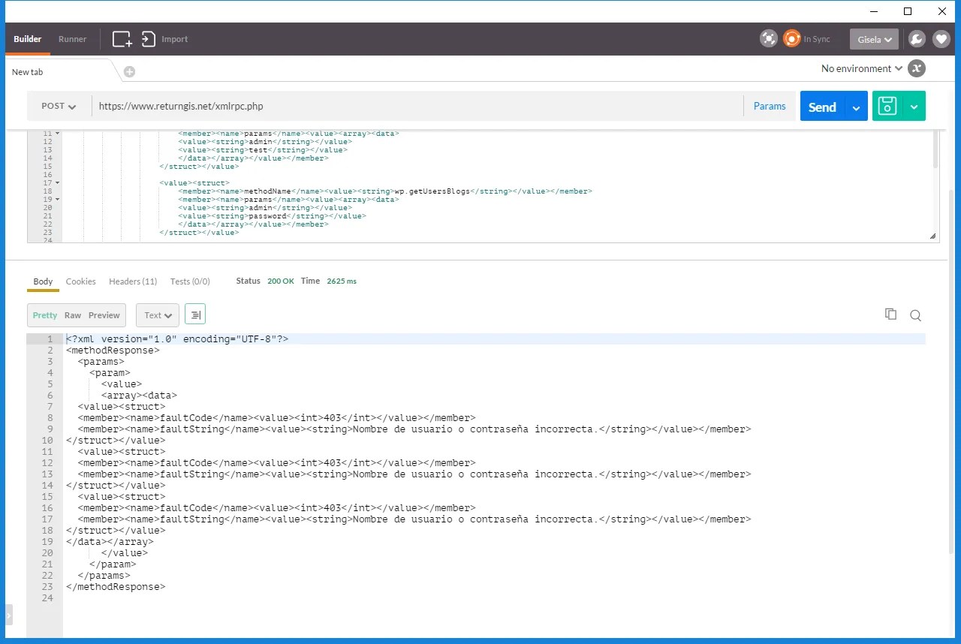Click the request body editor scrollbar

coord(935,149)
